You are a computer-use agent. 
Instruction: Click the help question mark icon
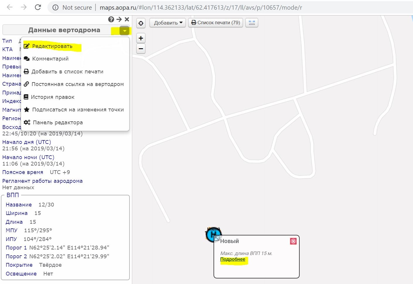(111, 19)
